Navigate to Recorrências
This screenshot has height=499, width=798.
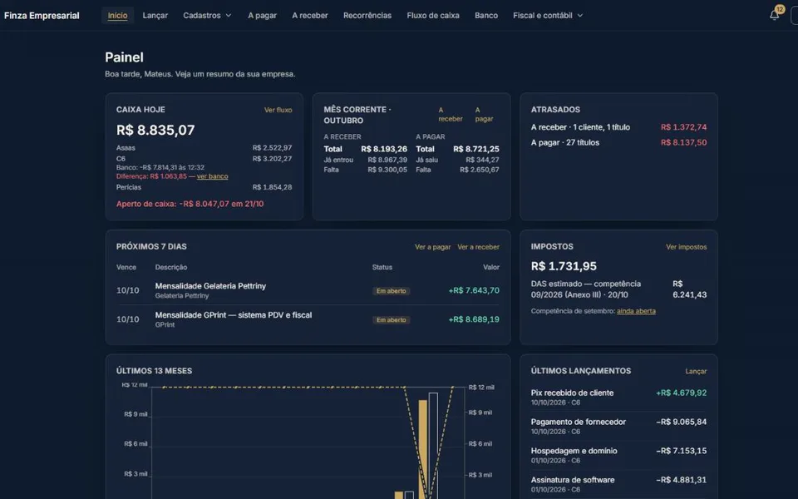pos(367,15)
